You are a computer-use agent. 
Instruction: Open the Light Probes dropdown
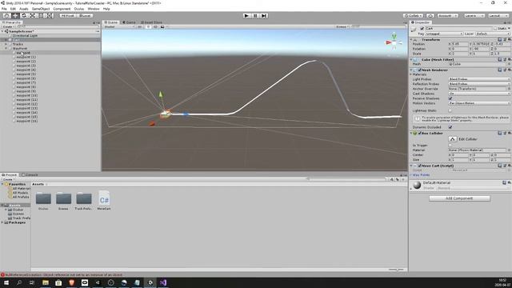click(x=479, y=79)
